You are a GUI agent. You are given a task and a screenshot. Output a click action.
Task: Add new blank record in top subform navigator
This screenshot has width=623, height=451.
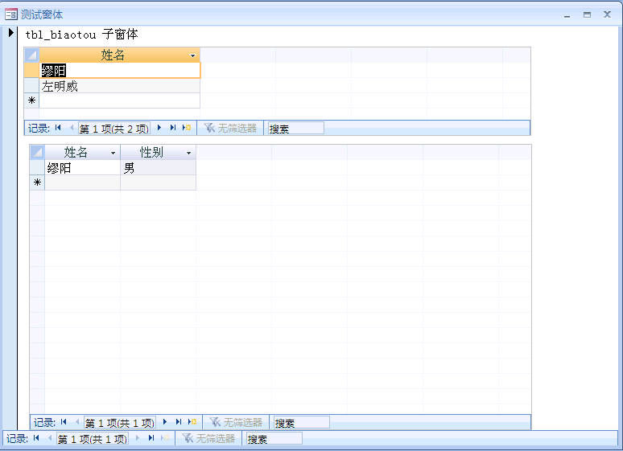point(187,128)
